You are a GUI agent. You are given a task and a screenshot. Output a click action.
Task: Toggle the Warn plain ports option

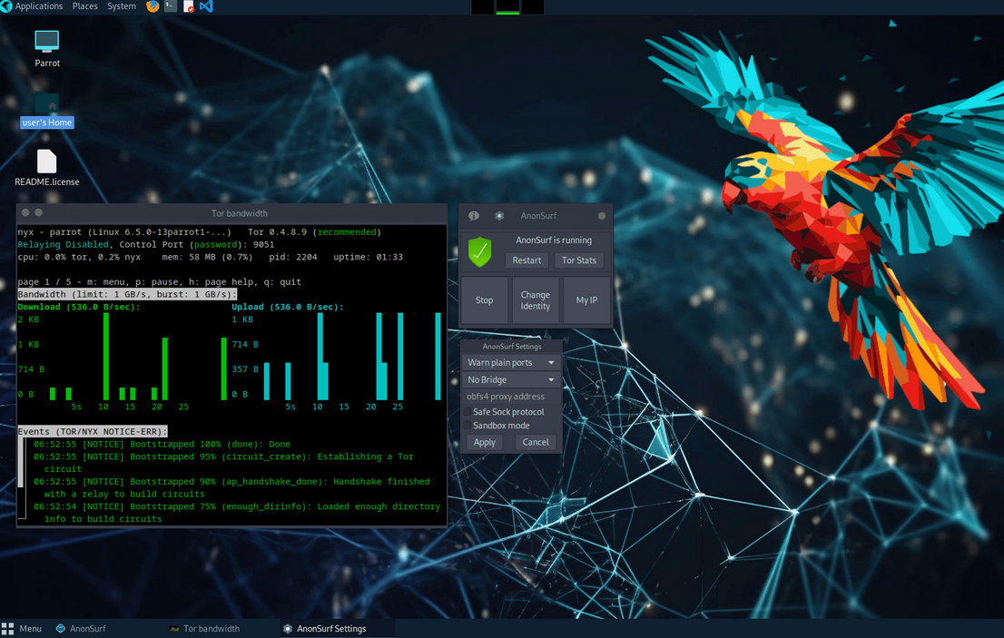click(501, 362)
